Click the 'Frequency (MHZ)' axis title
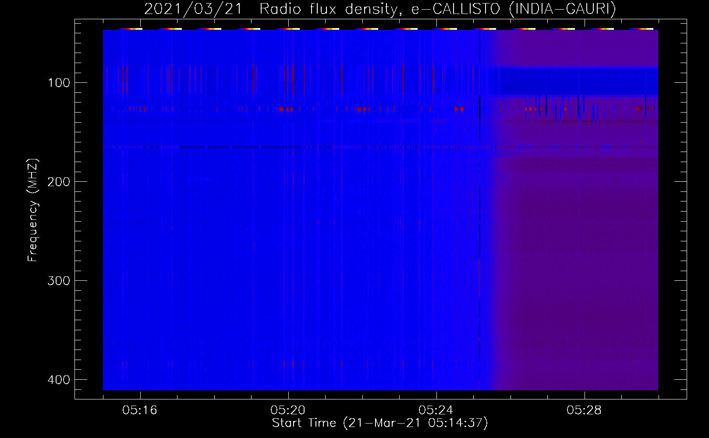This screenshot has height=438, width=709. tap(33, 210)
